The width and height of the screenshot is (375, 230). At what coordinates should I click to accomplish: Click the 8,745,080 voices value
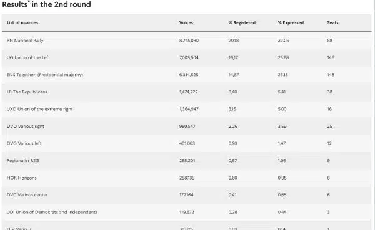tap(189, 41)
